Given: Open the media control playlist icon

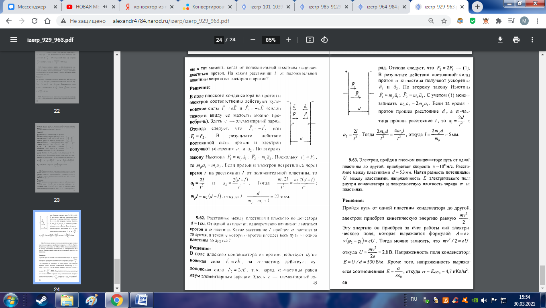Looking at the screenshot, I should pos(512,21).
